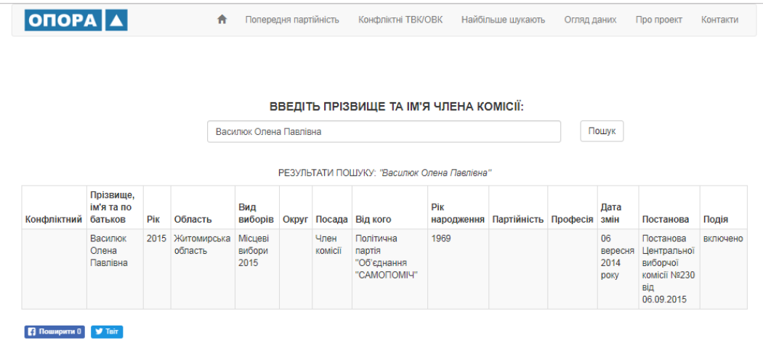Open Конфліктні ТВК/ОВК page
Image resolution: width=763 pixels, height=356 pixels.
[x=400, y=20]
